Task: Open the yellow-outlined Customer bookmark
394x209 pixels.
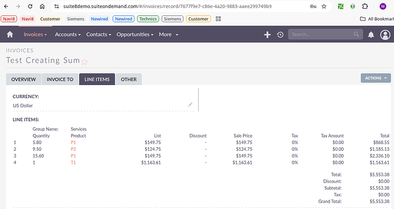Action: tap(198, 19)
